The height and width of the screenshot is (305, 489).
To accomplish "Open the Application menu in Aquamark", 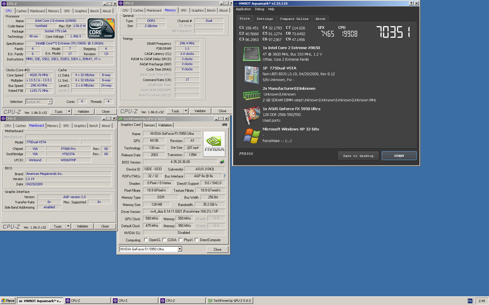I will point(243,9).
